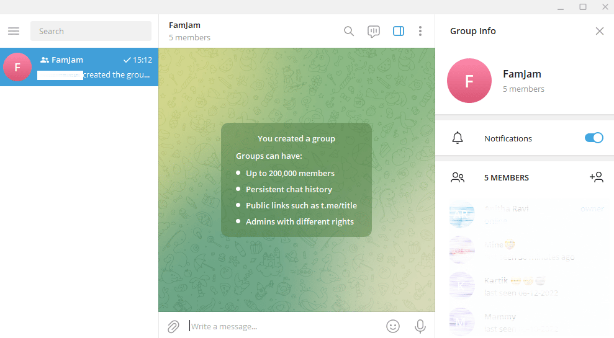Open the voice chat comments icon

(374, 31)
